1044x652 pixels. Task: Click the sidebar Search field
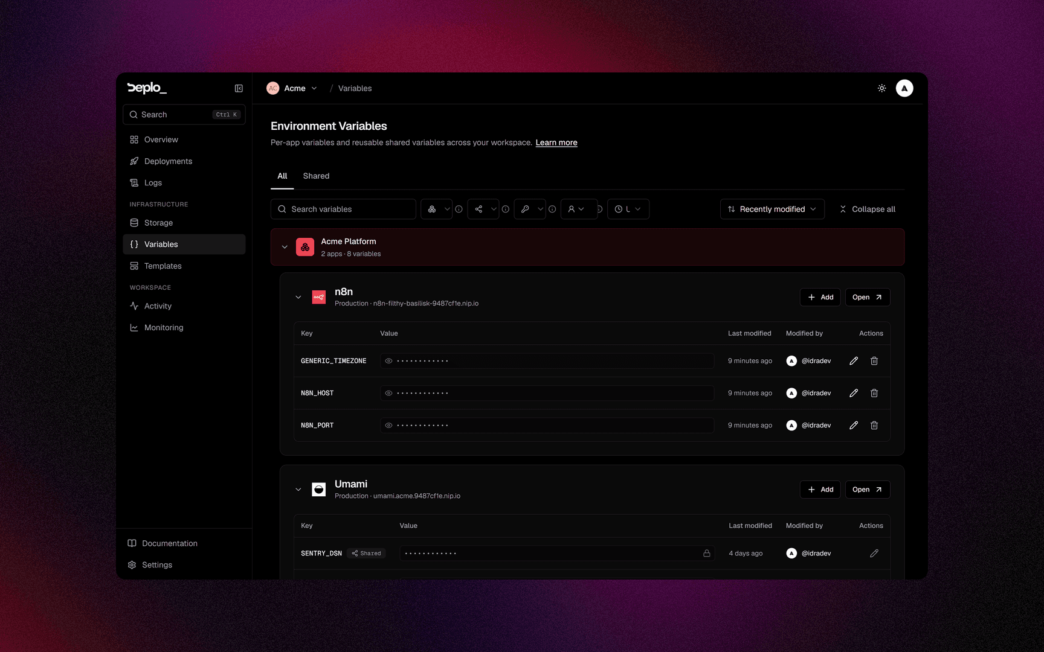184,115
